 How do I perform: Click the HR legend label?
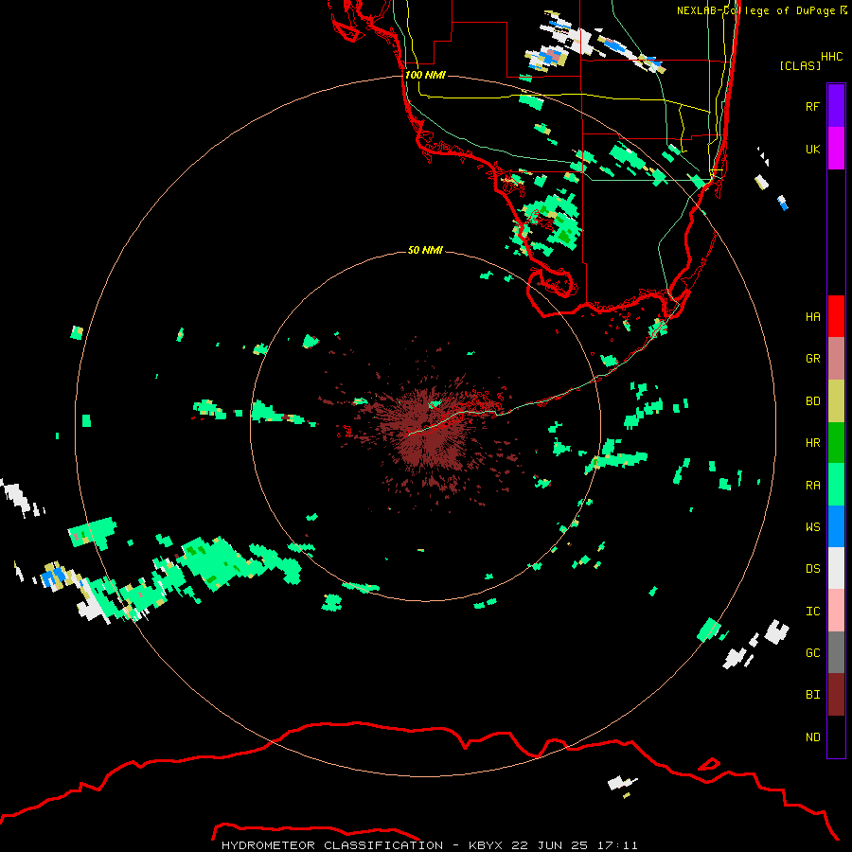[812, 443]
